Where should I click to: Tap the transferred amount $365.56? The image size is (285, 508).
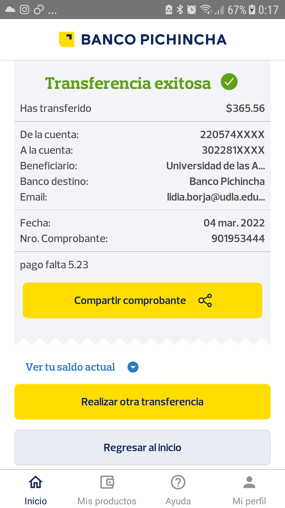tap(245, 108)
